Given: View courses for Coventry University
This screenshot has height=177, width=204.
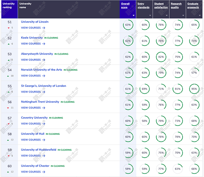Looking at the screenshot, I should point(33,124).
